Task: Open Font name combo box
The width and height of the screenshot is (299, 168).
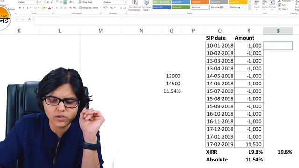Action: click(28, 2)
